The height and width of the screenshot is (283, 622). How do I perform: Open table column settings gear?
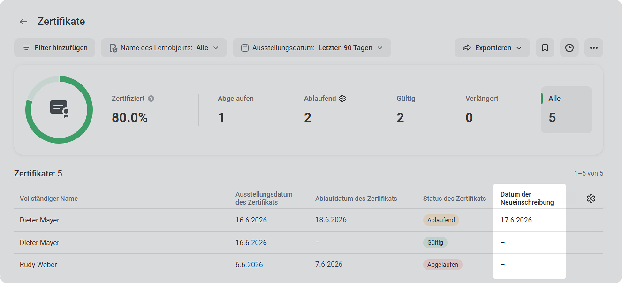(x=591, y=199)
